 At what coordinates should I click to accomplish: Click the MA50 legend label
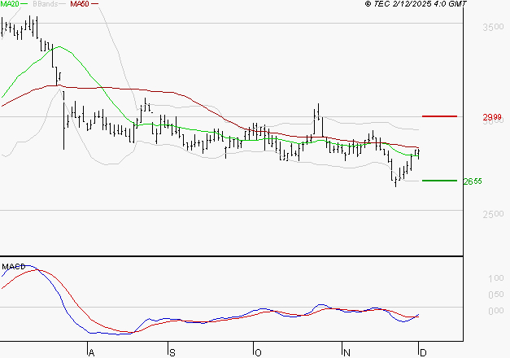pos(80,4)
